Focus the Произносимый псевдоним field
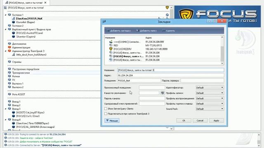The image size is (264, 148). coord(152,88)
